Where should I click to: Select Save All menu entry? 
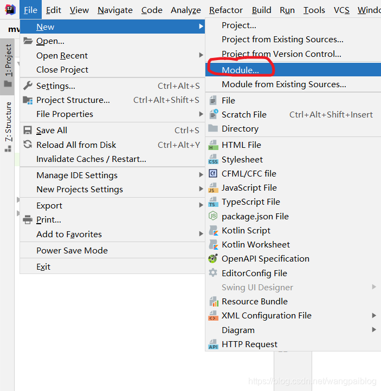[x=112, y=130]
